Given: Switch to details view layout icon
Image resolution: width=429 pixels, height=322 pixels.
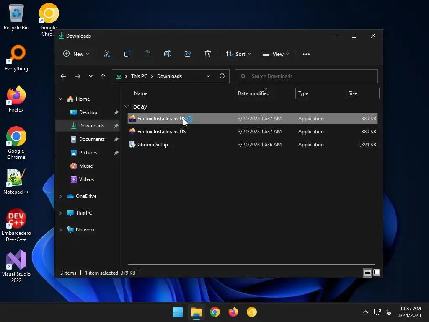Looking at the screenshot, I should tap(367, 273).
